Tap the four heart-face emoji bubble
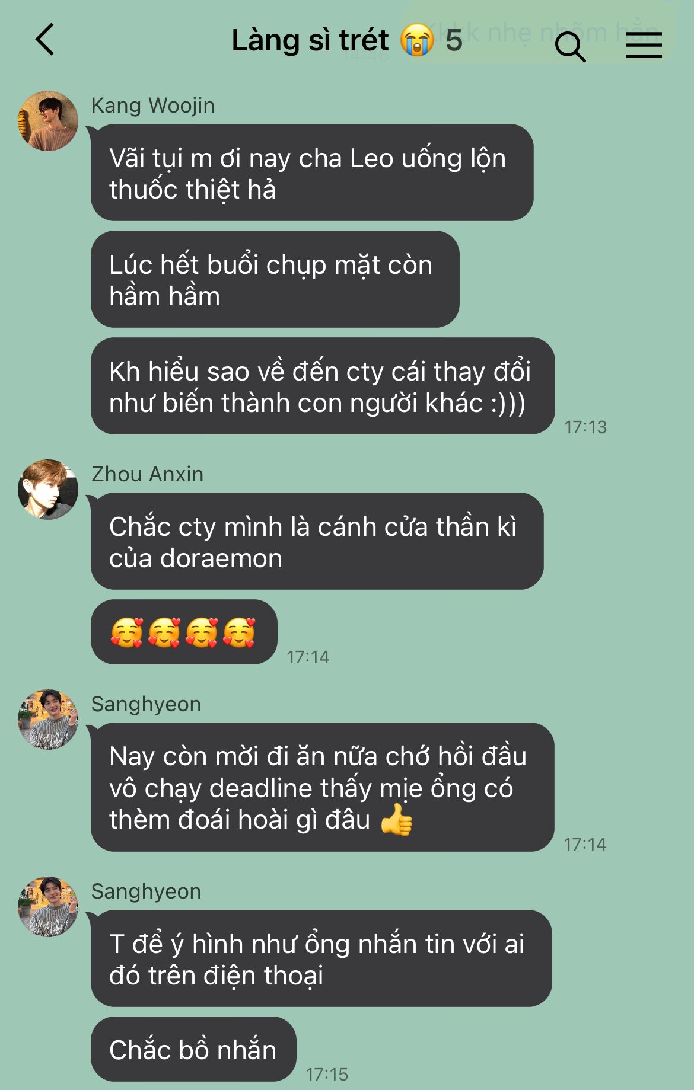Viewport: 694px width, 1090px height. pos(184,632)
